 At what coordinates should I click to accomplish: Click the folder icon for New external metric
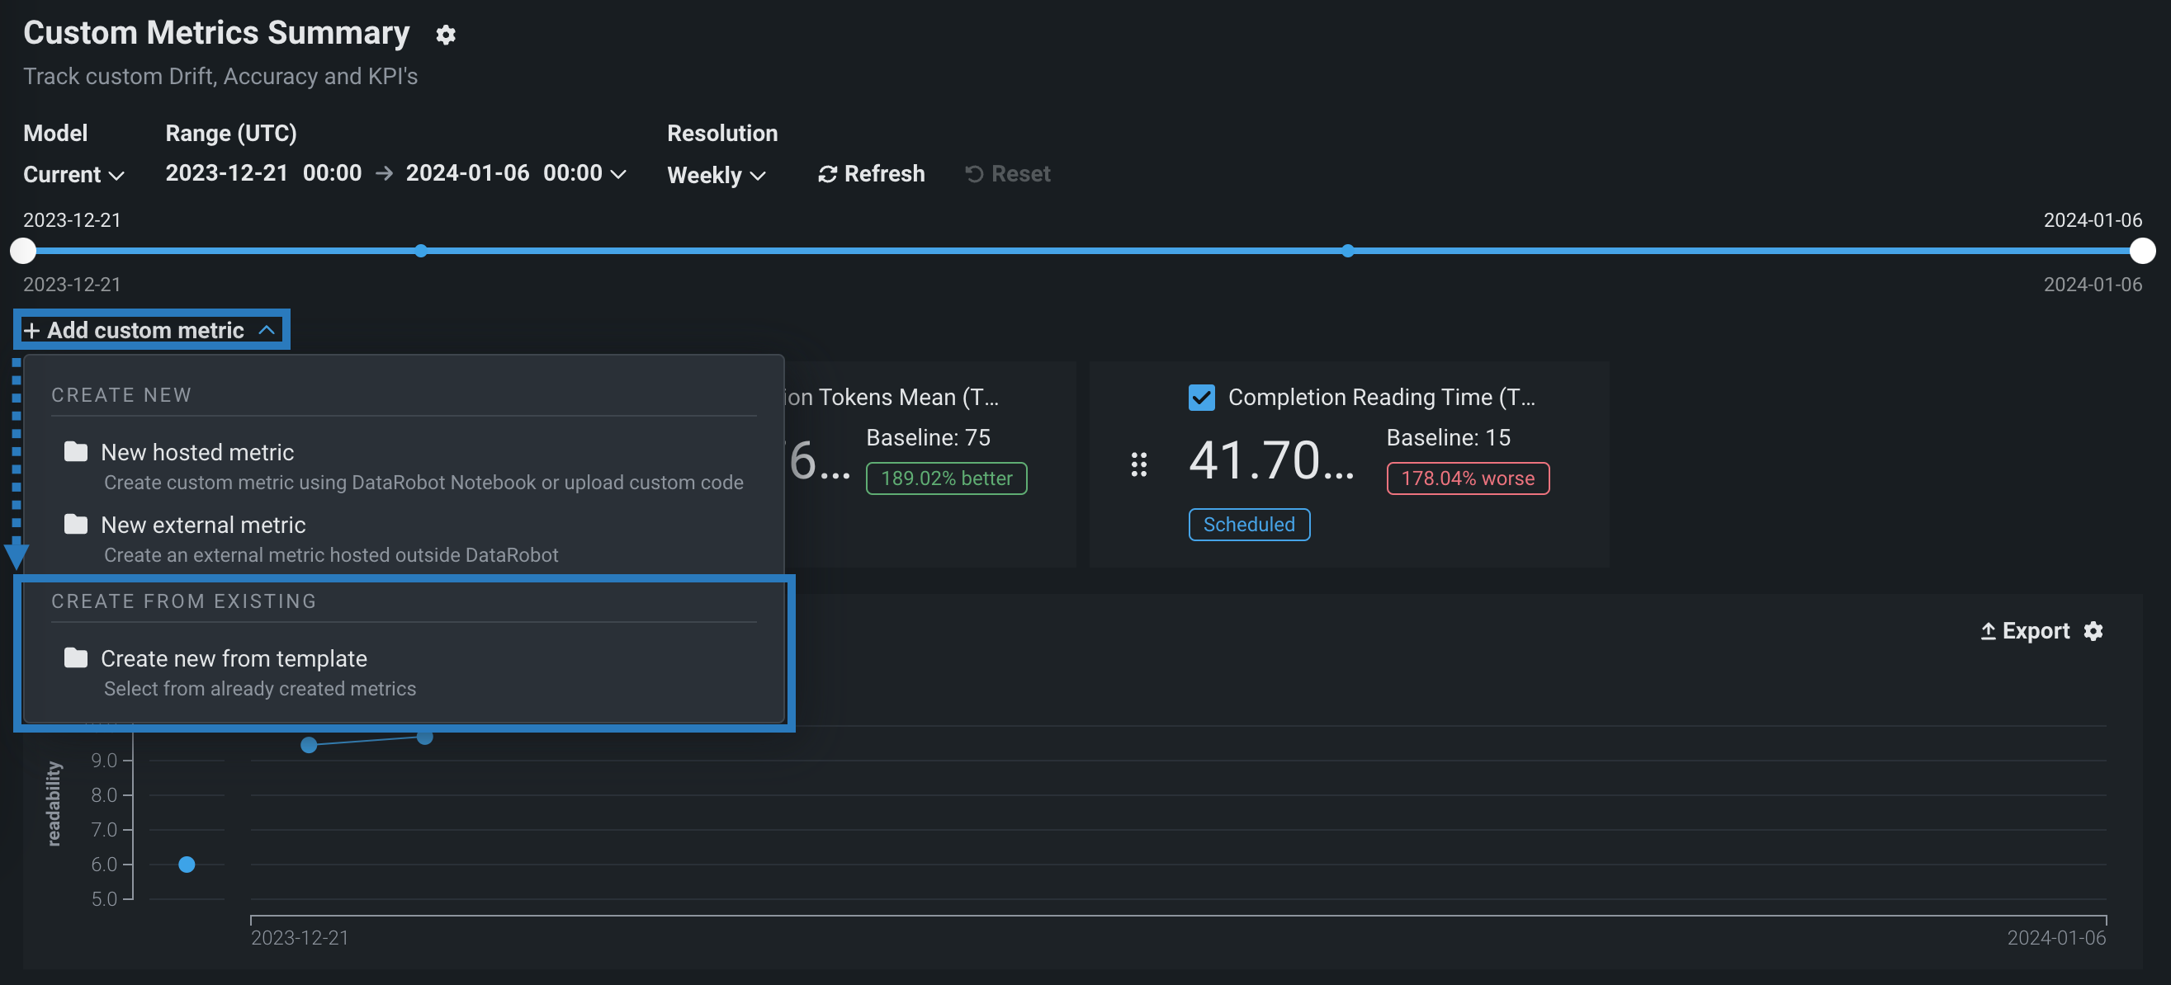[x=76, y=524]
